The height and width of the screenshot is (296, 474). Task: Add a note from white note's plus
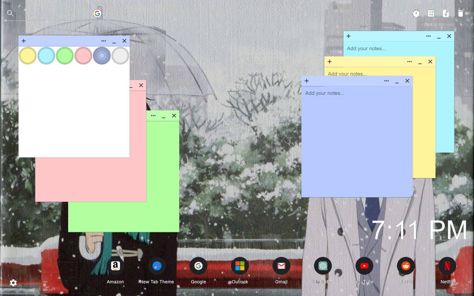pyautogui.click(x=24, y=41)
